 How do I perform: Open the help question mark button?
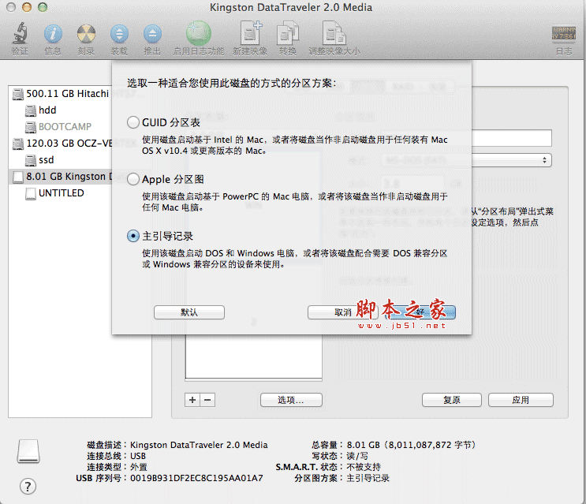(x=28, y=487)
